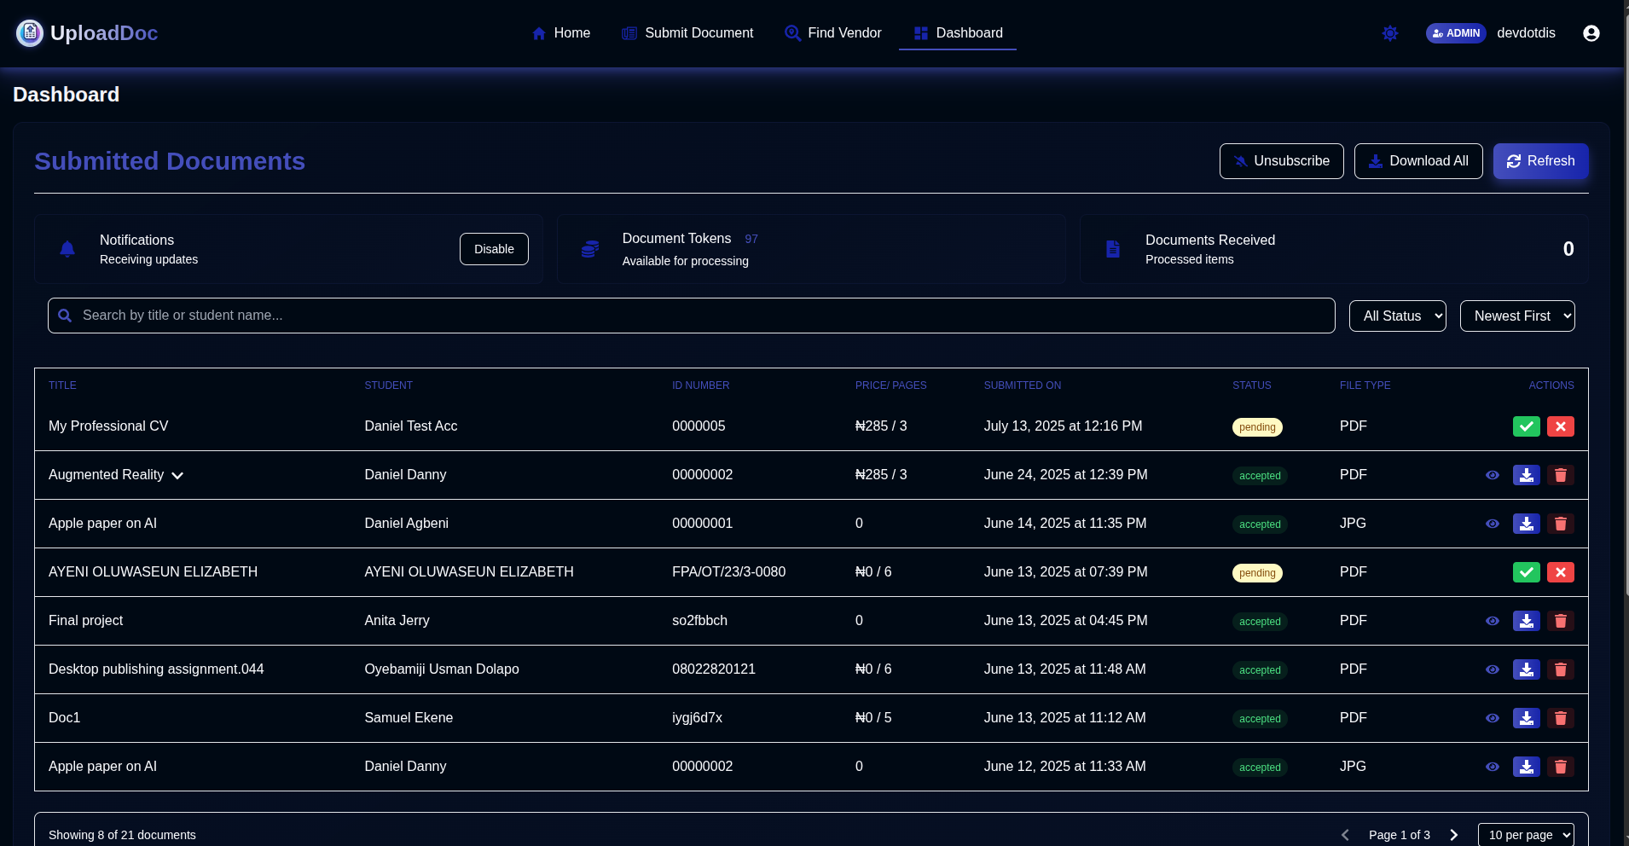
Task: Open the Newest First sort dropdown
Action: tap(1517, 316)
